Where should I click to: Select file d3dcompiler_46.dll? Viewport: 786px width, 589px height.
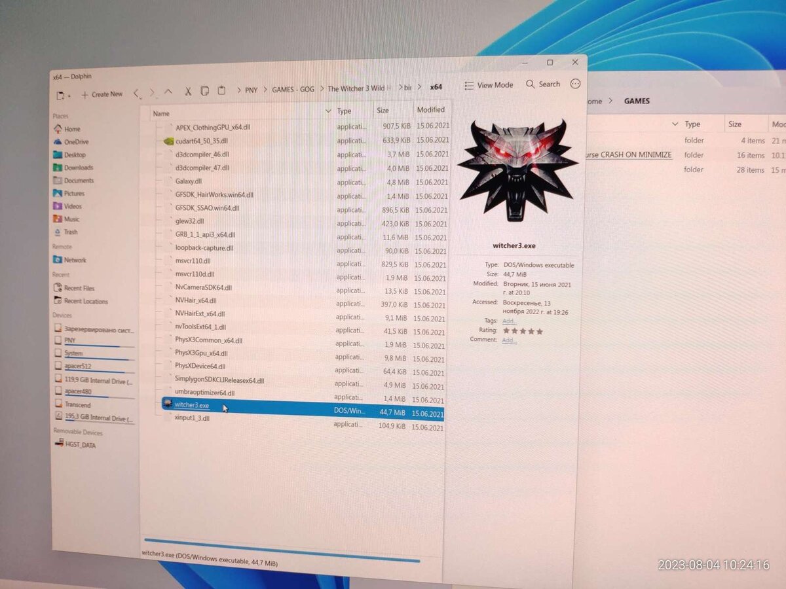pos(202,154)
